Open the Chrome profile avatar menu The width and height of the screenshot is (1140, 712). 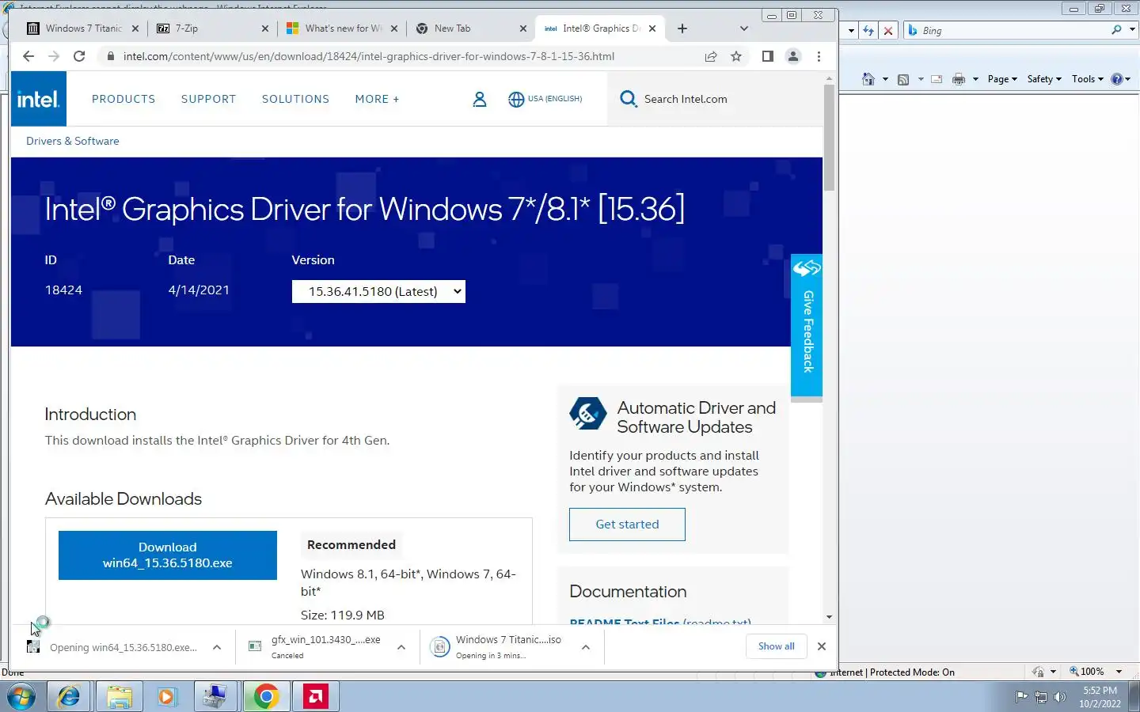[792, 56]
